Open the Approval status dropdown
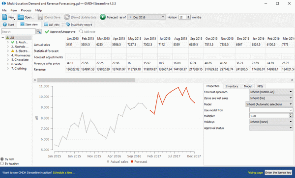The height and width of the screenshot is (178, 295). click(271, 128)
